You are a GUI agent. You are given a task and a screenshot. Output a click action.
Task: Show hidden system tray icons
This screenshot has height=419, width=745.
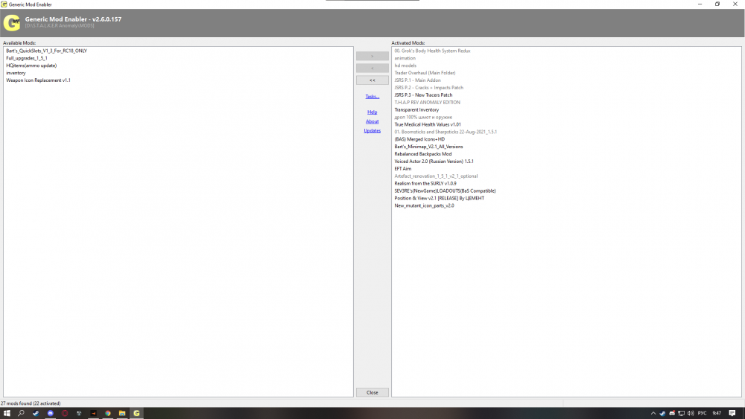pos(653,413)
